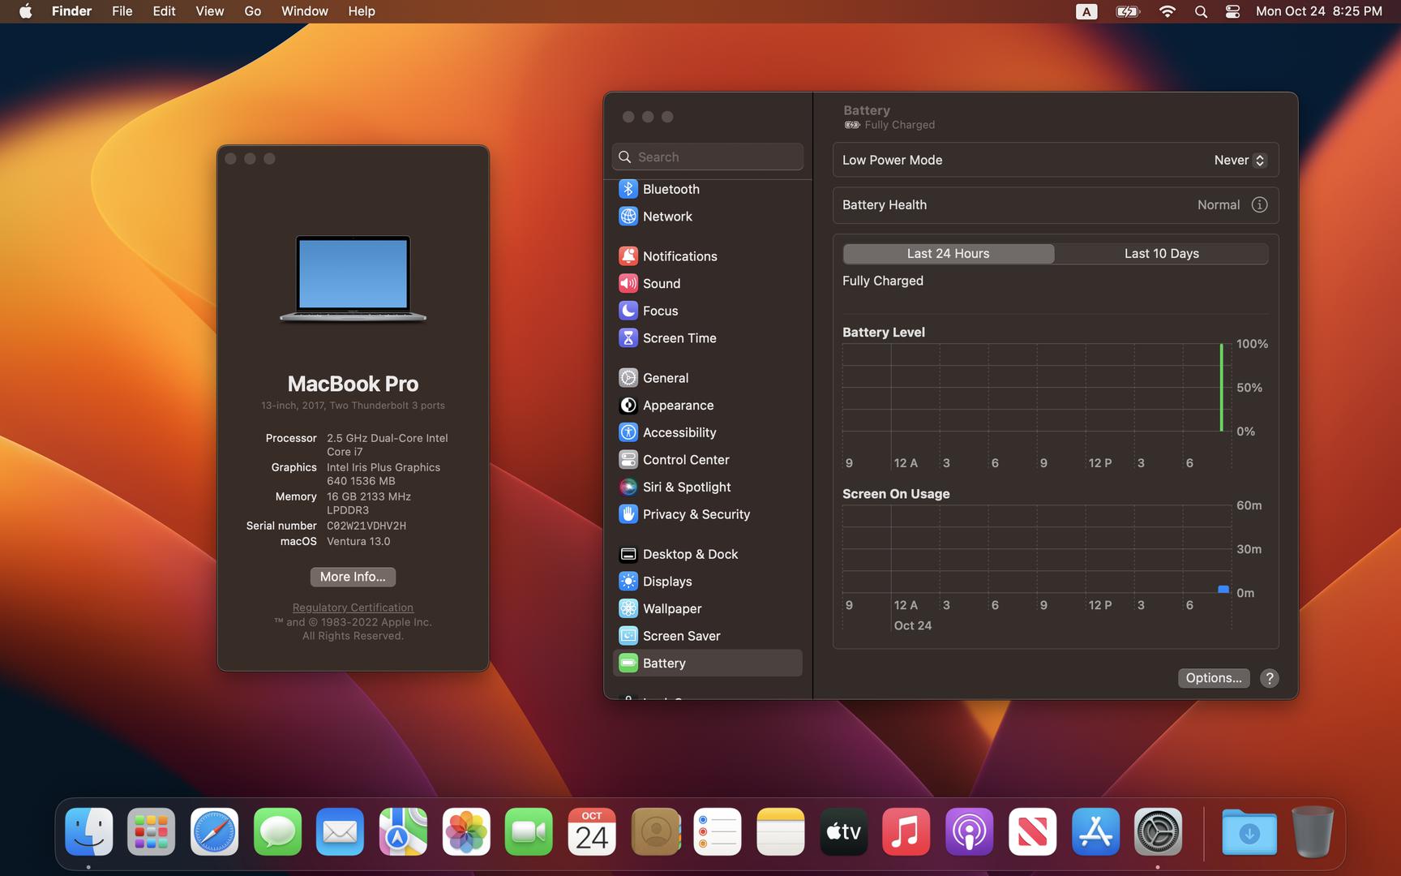Open Podcasts from the Dock
The image size is (1401, 876).
[969, 831]
